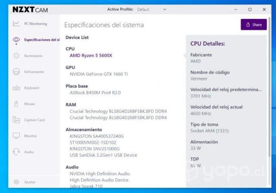
Task: Click the Share button
Action: 254,25
